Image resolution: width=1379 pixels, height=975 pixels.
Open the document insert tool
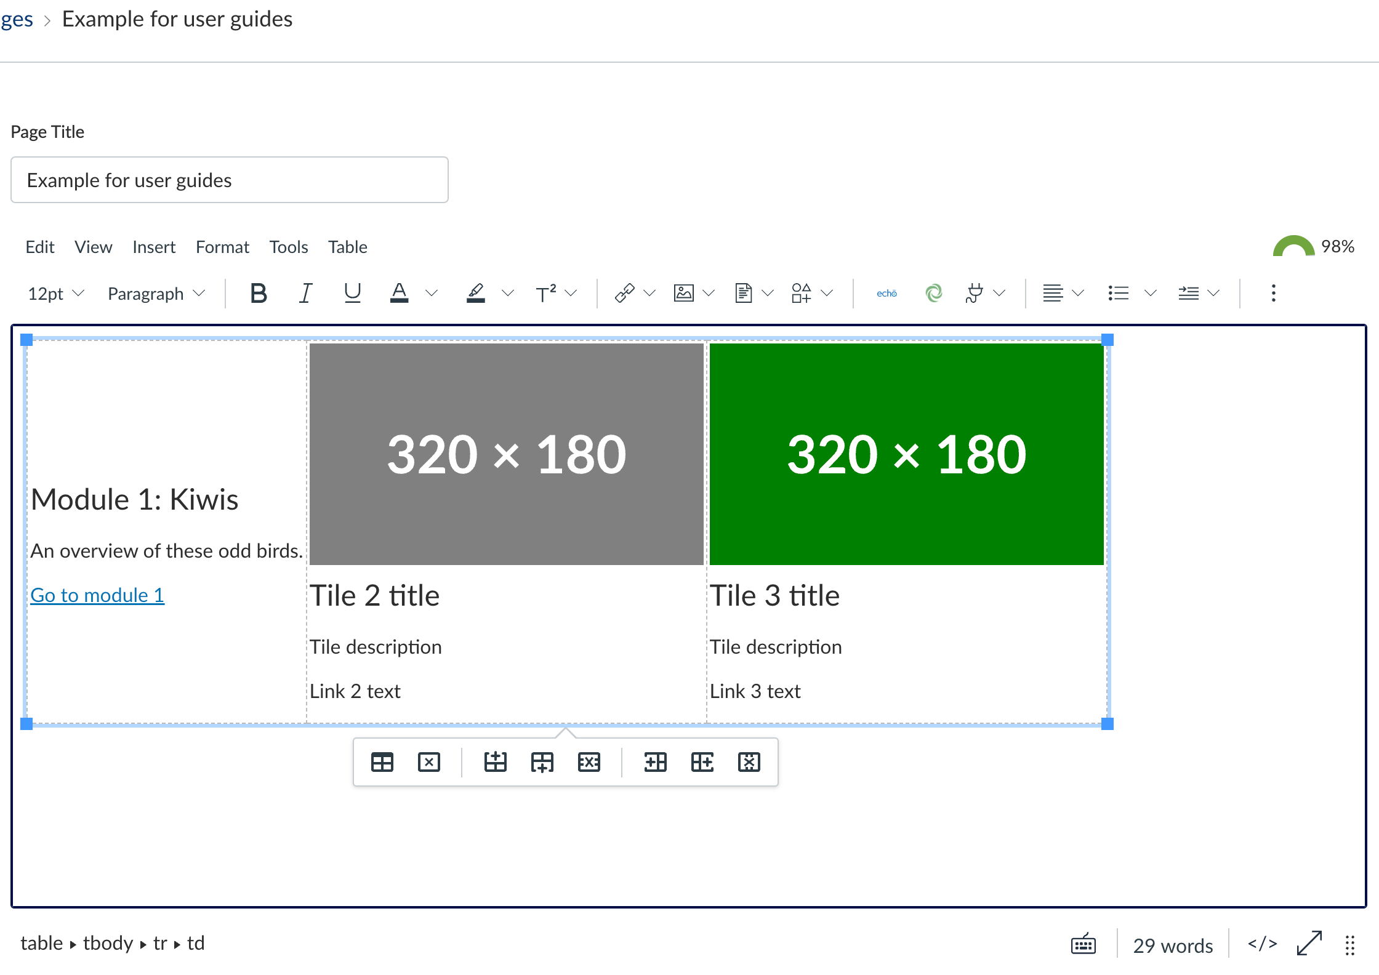743,294
